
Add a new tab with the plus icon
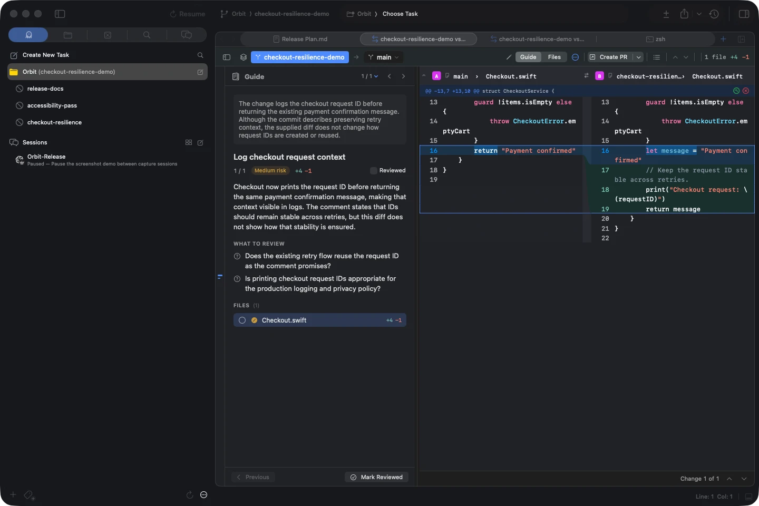click(x=723, y=39)
